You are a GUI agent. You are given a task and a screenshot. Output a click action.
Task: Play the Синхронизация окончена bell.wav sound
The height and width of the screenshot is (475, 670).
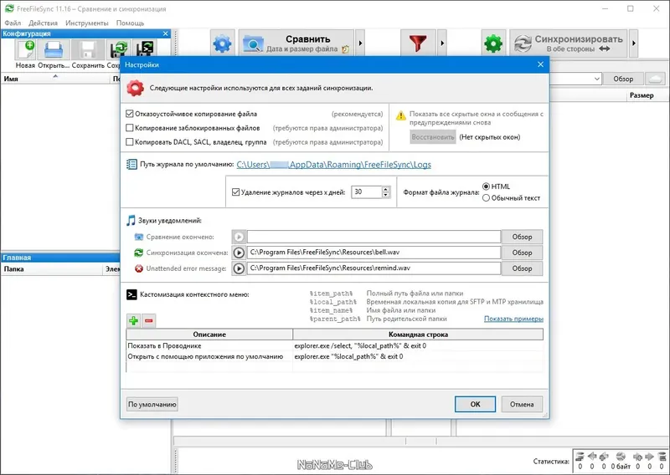coord(239,253)
